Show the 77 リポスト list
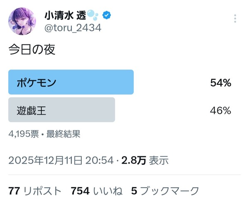Viewport: 249px width, 203px height. pos(35,191)
